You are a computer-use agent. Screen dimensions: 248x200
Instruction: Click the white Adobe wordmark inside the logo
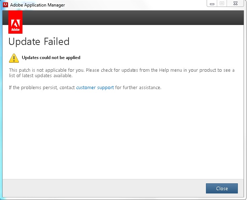[x=15, y=30]
